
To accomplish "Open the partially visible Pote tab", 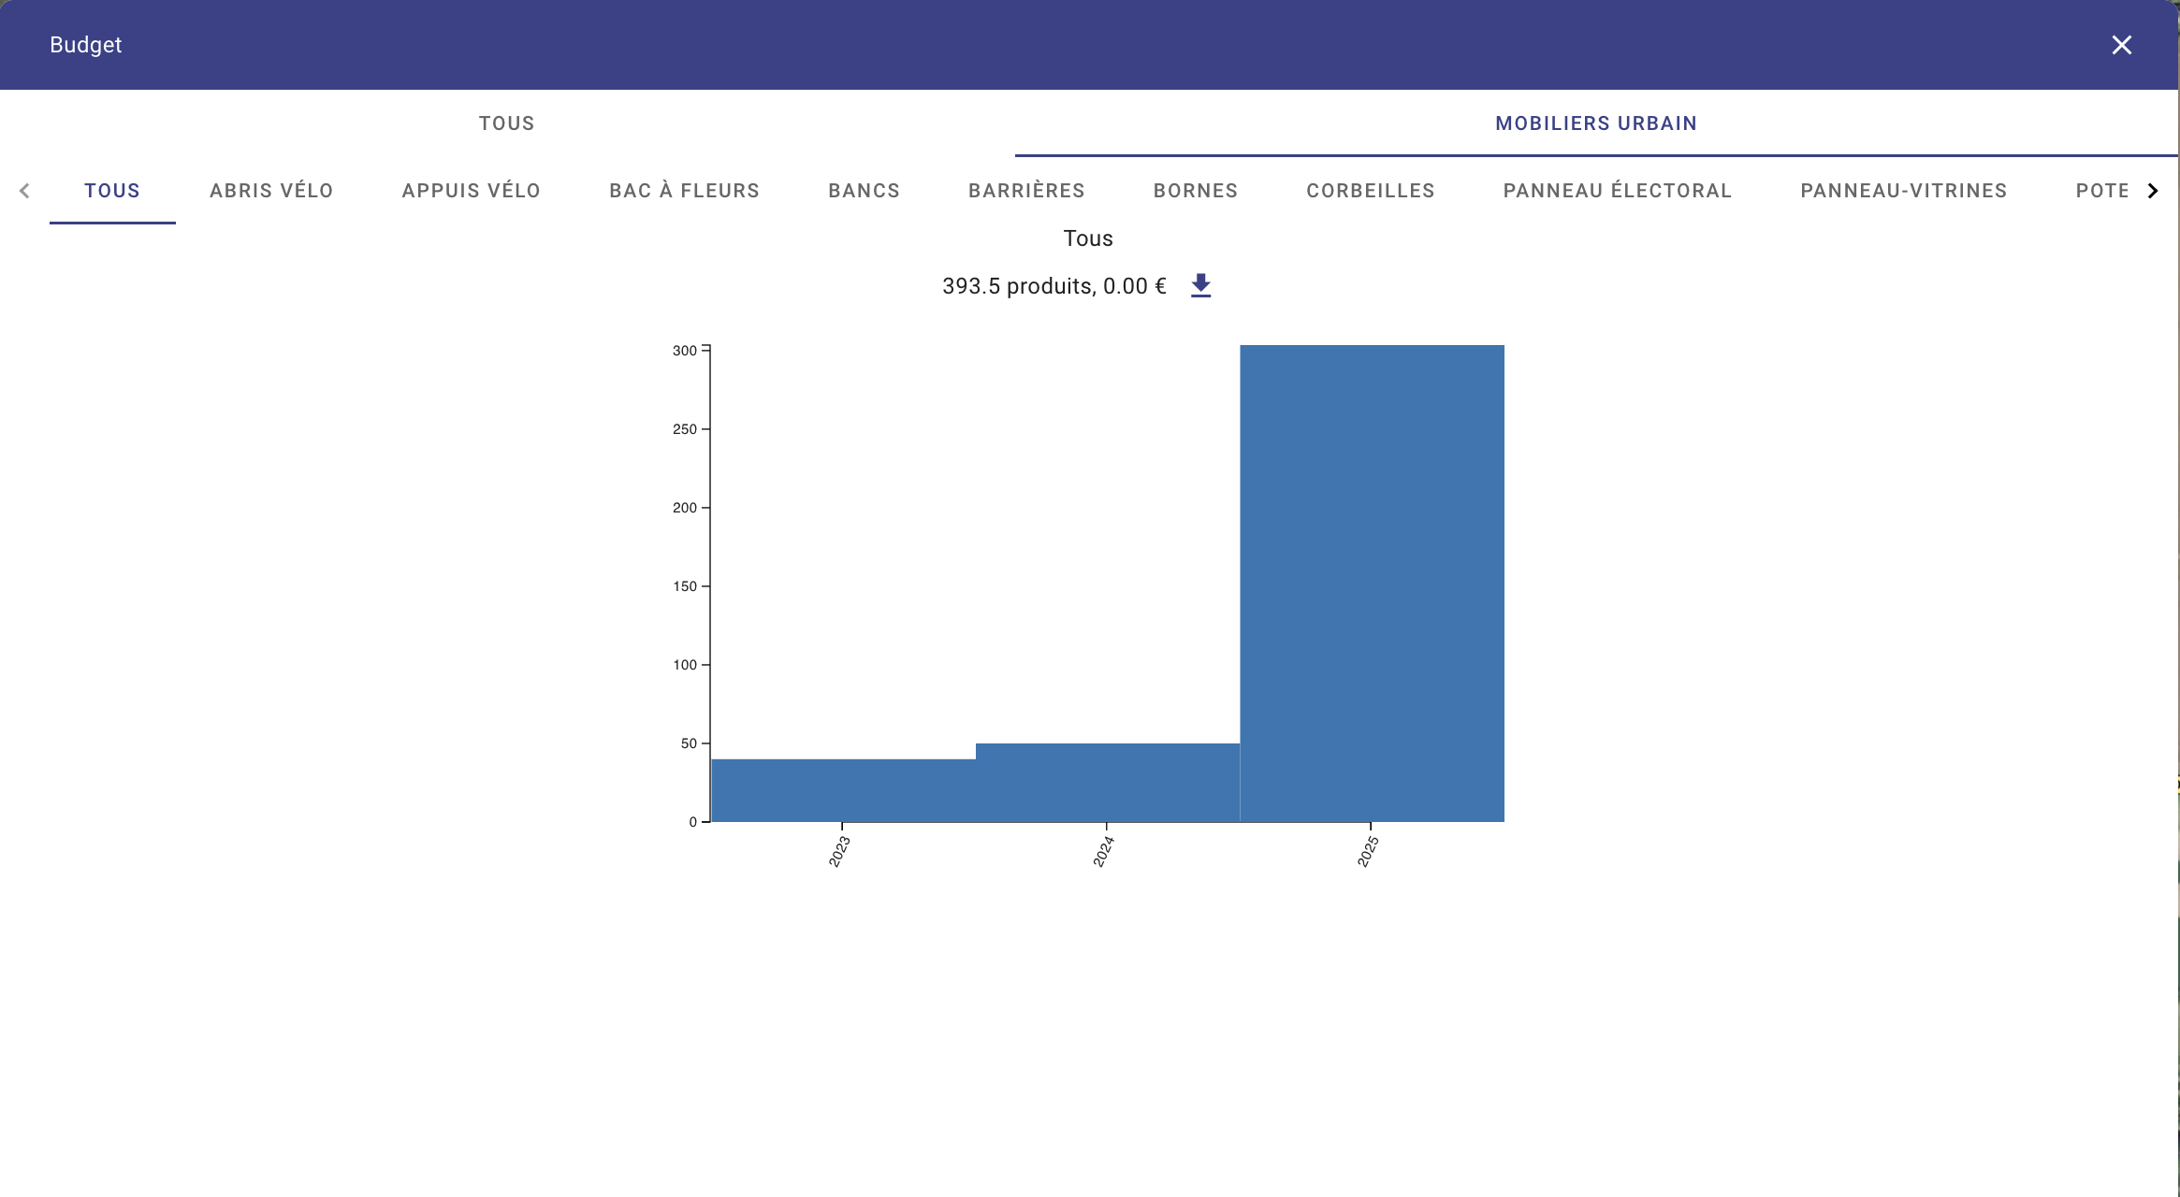I will coord(2101,191).
